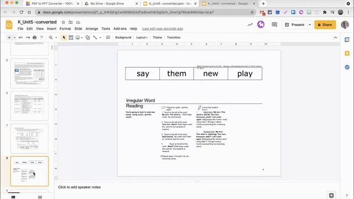Select slide 5 thumbnail
Image resolution: width=354 pixels, height=199 pixels.
[29, 74]
